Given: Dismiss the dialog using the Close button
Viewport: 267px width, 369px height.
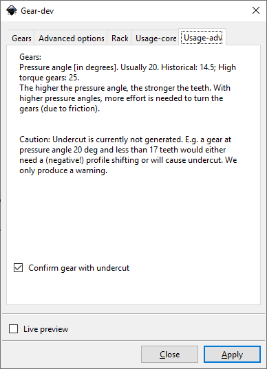Looking at the screenshot, I should (169, 354).
